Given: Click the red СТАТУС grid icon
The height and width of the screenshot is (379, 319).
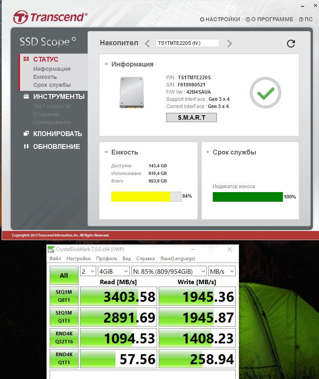Looking at the screenshot, I should (x=26, y=59).
